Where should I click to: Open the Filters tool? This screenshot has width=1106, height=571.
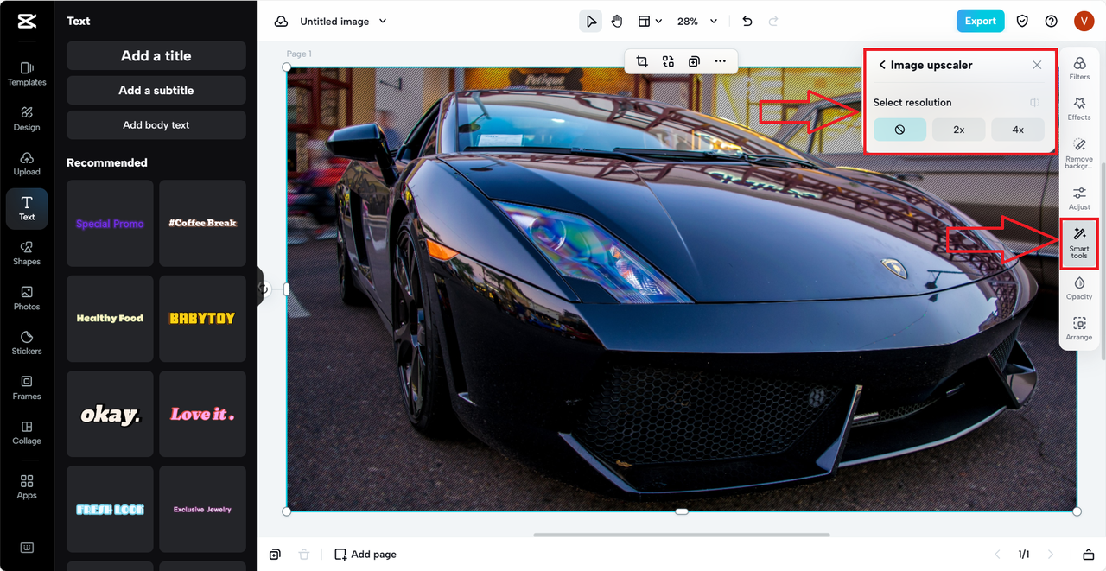pos(1079,68)
